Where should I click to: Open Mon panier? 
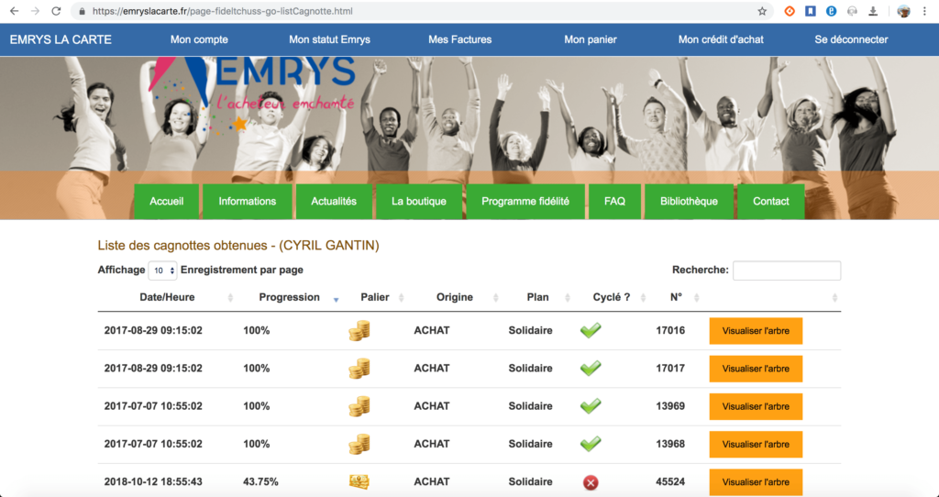pyautogui.click(x=591, y=39)
